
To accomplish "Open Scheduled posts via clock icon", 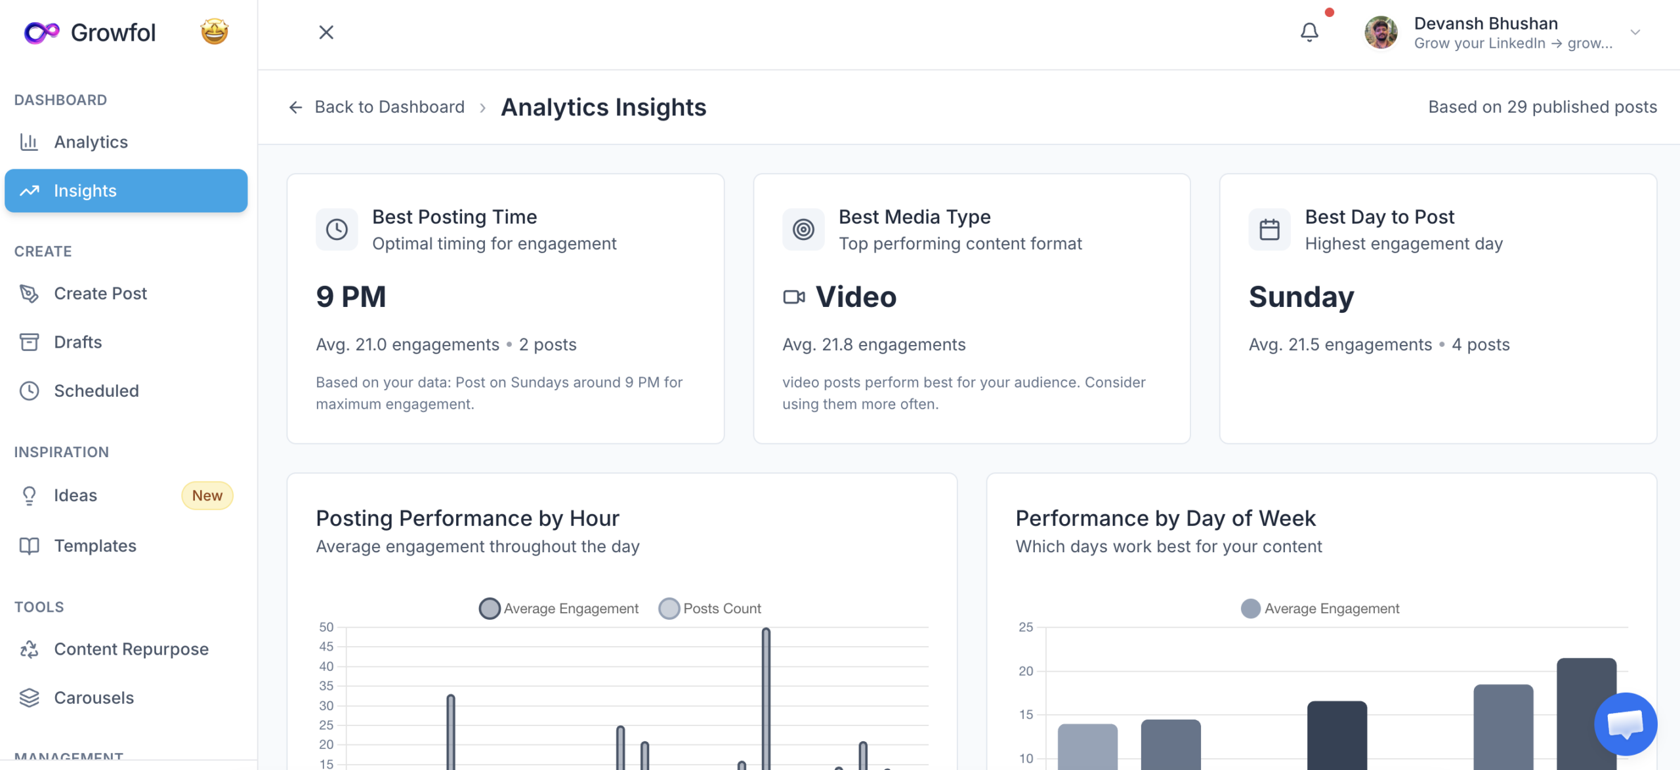I will click(30, 390).
